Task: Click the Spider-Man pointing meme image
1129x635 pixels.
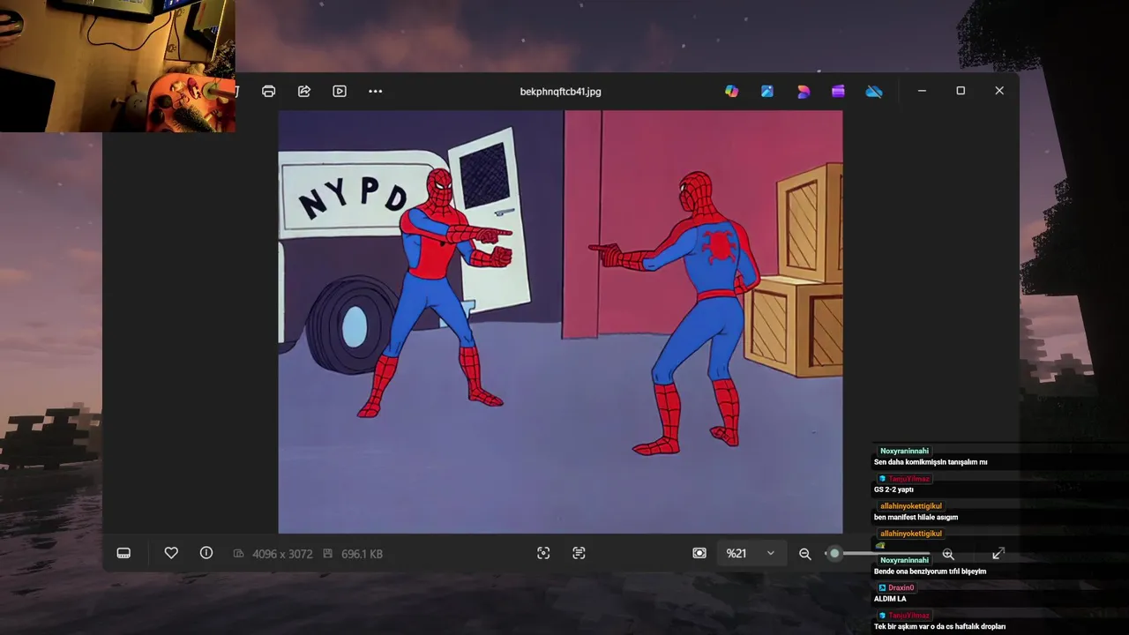Action: pyautogui.click(x=560, y=322)
